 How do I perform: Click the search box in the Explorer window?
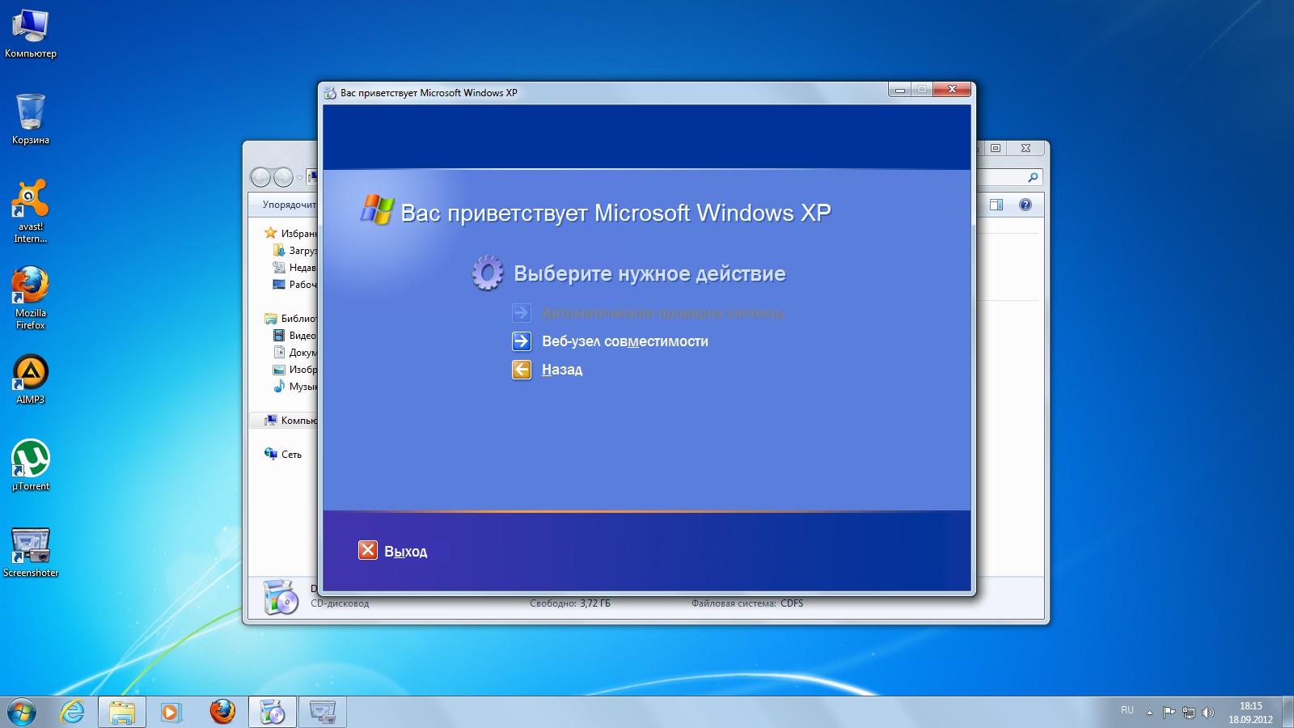tap(1010, 177)
